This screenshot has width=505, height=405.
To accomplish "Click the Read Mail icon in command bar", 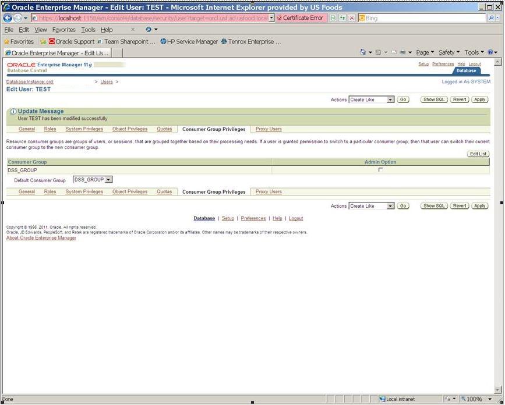I will tap(394, 52).
